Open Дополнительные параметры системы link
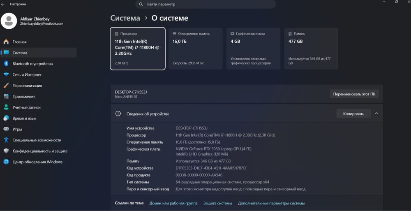Screen dimensions: 411x211 [x=271, y=203]
